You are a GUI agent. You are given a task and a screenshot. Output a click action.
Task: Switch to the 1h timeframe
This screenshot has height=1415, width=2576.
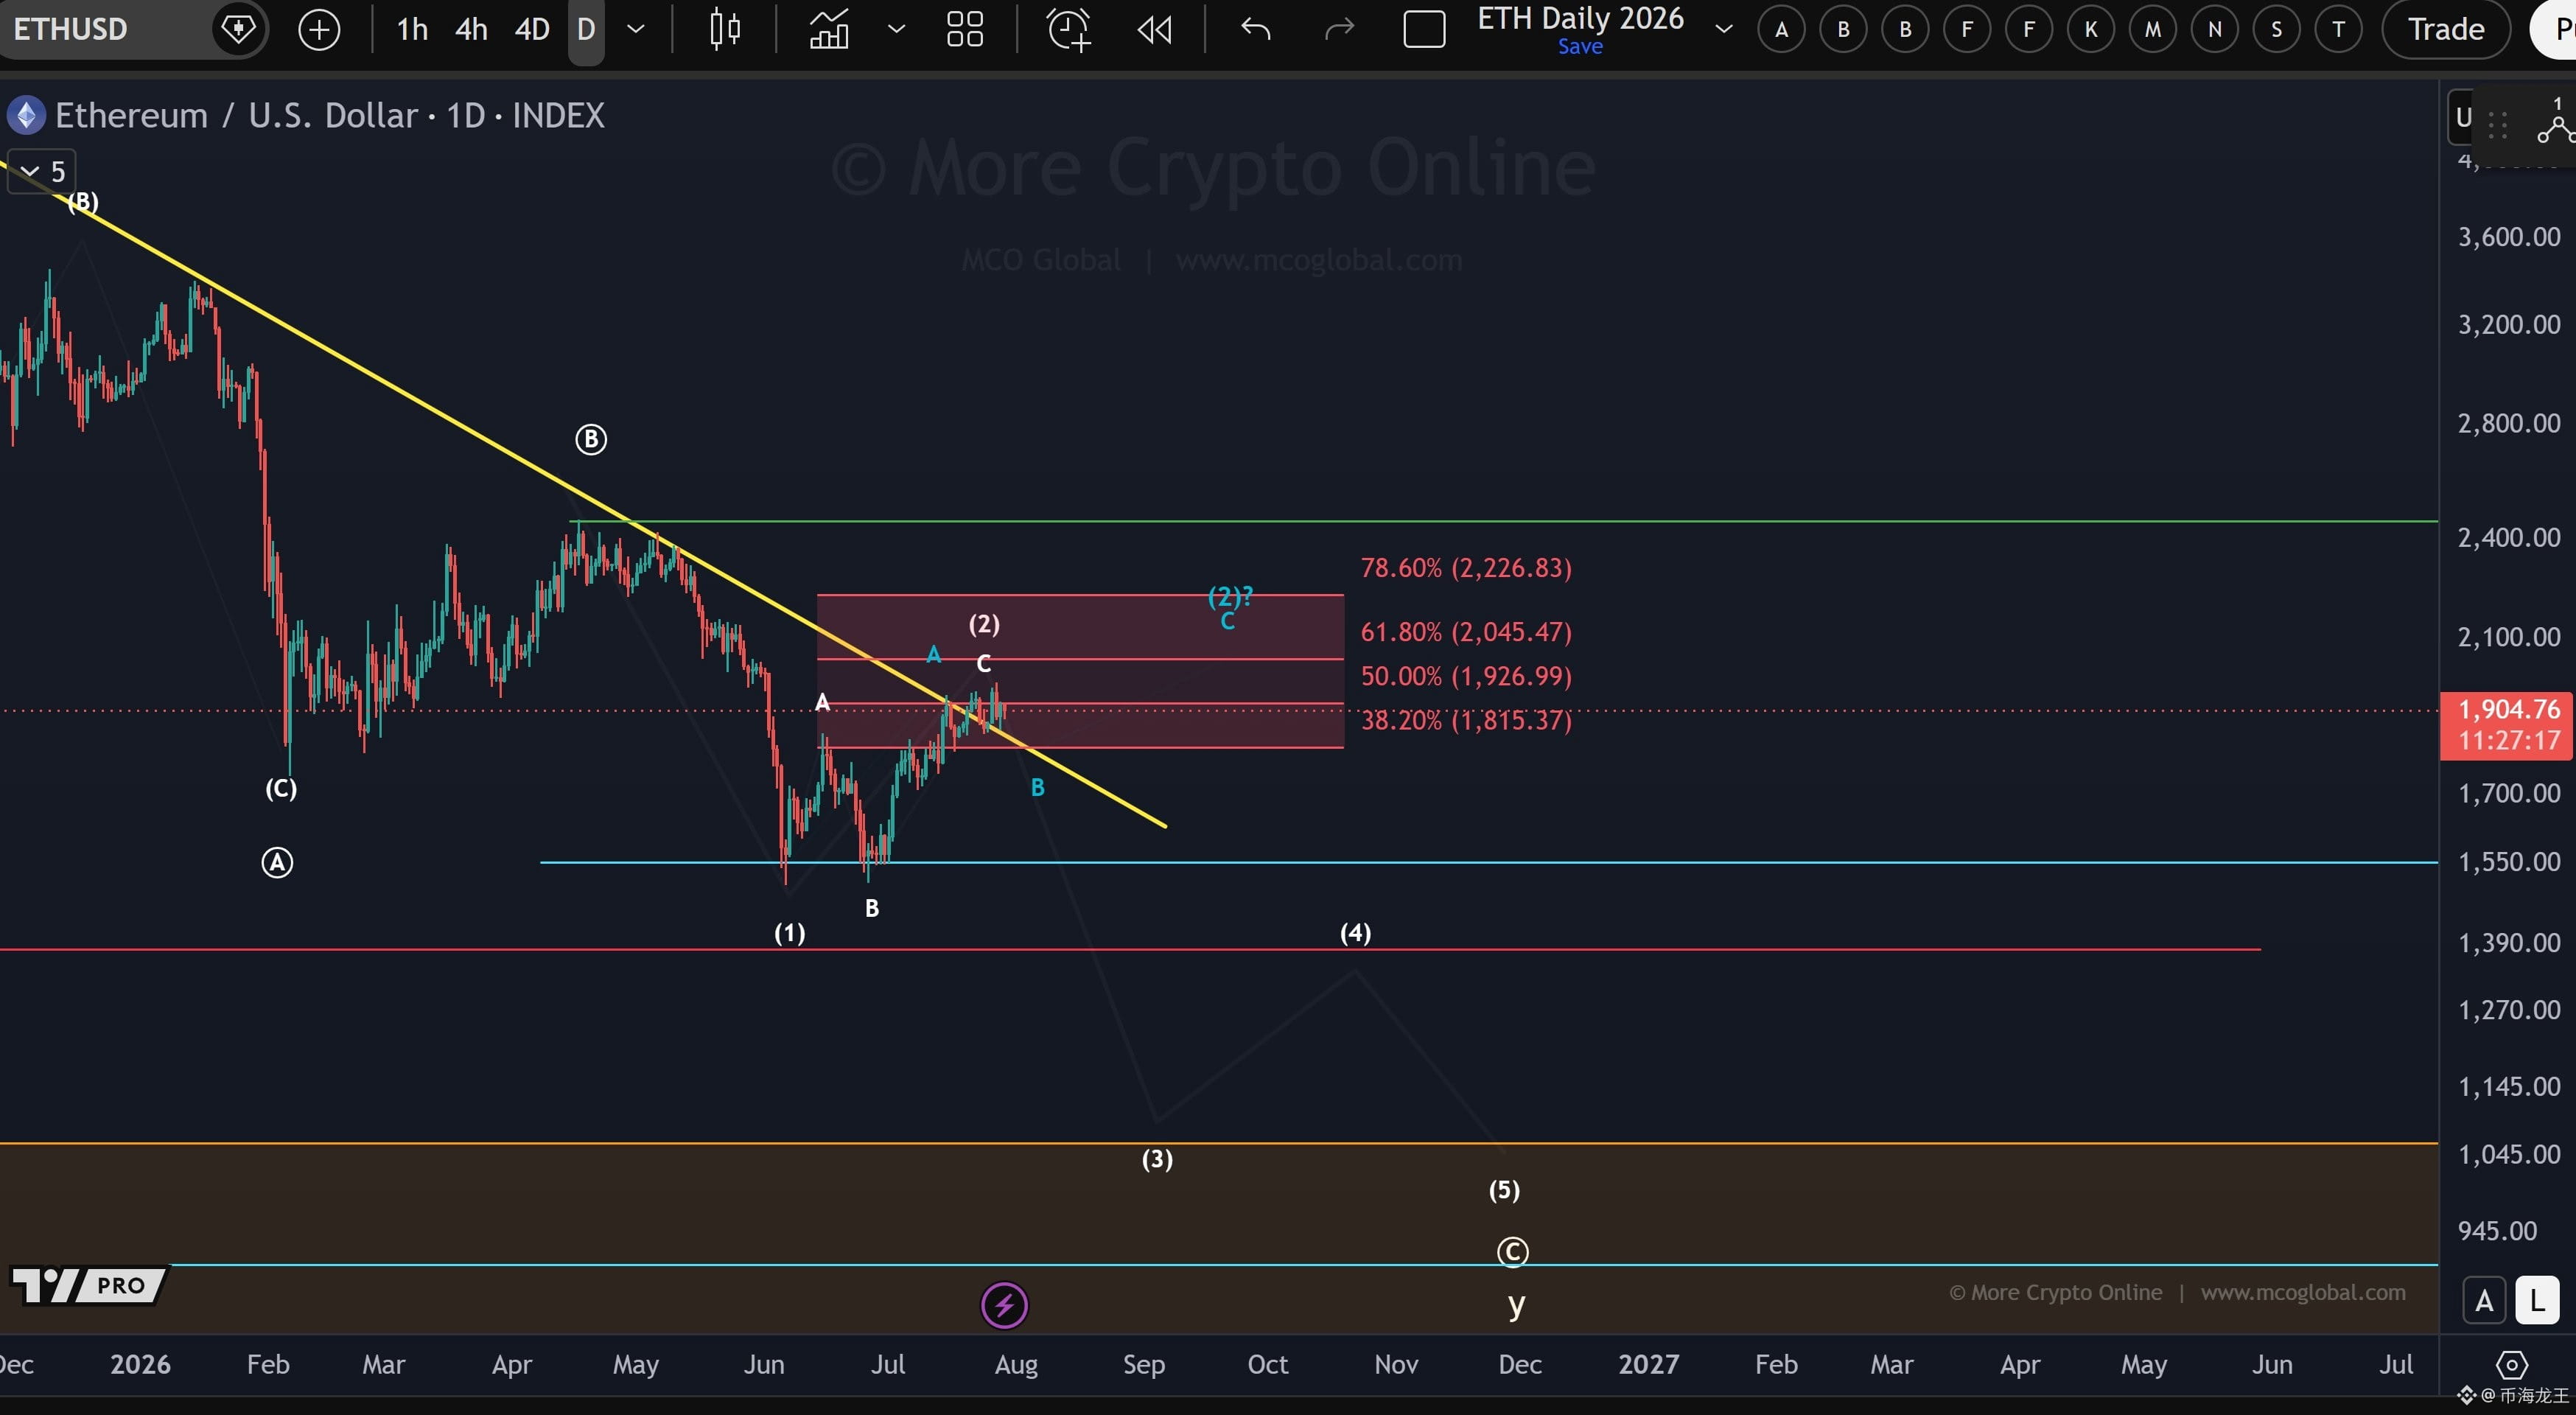coord(412,29)
